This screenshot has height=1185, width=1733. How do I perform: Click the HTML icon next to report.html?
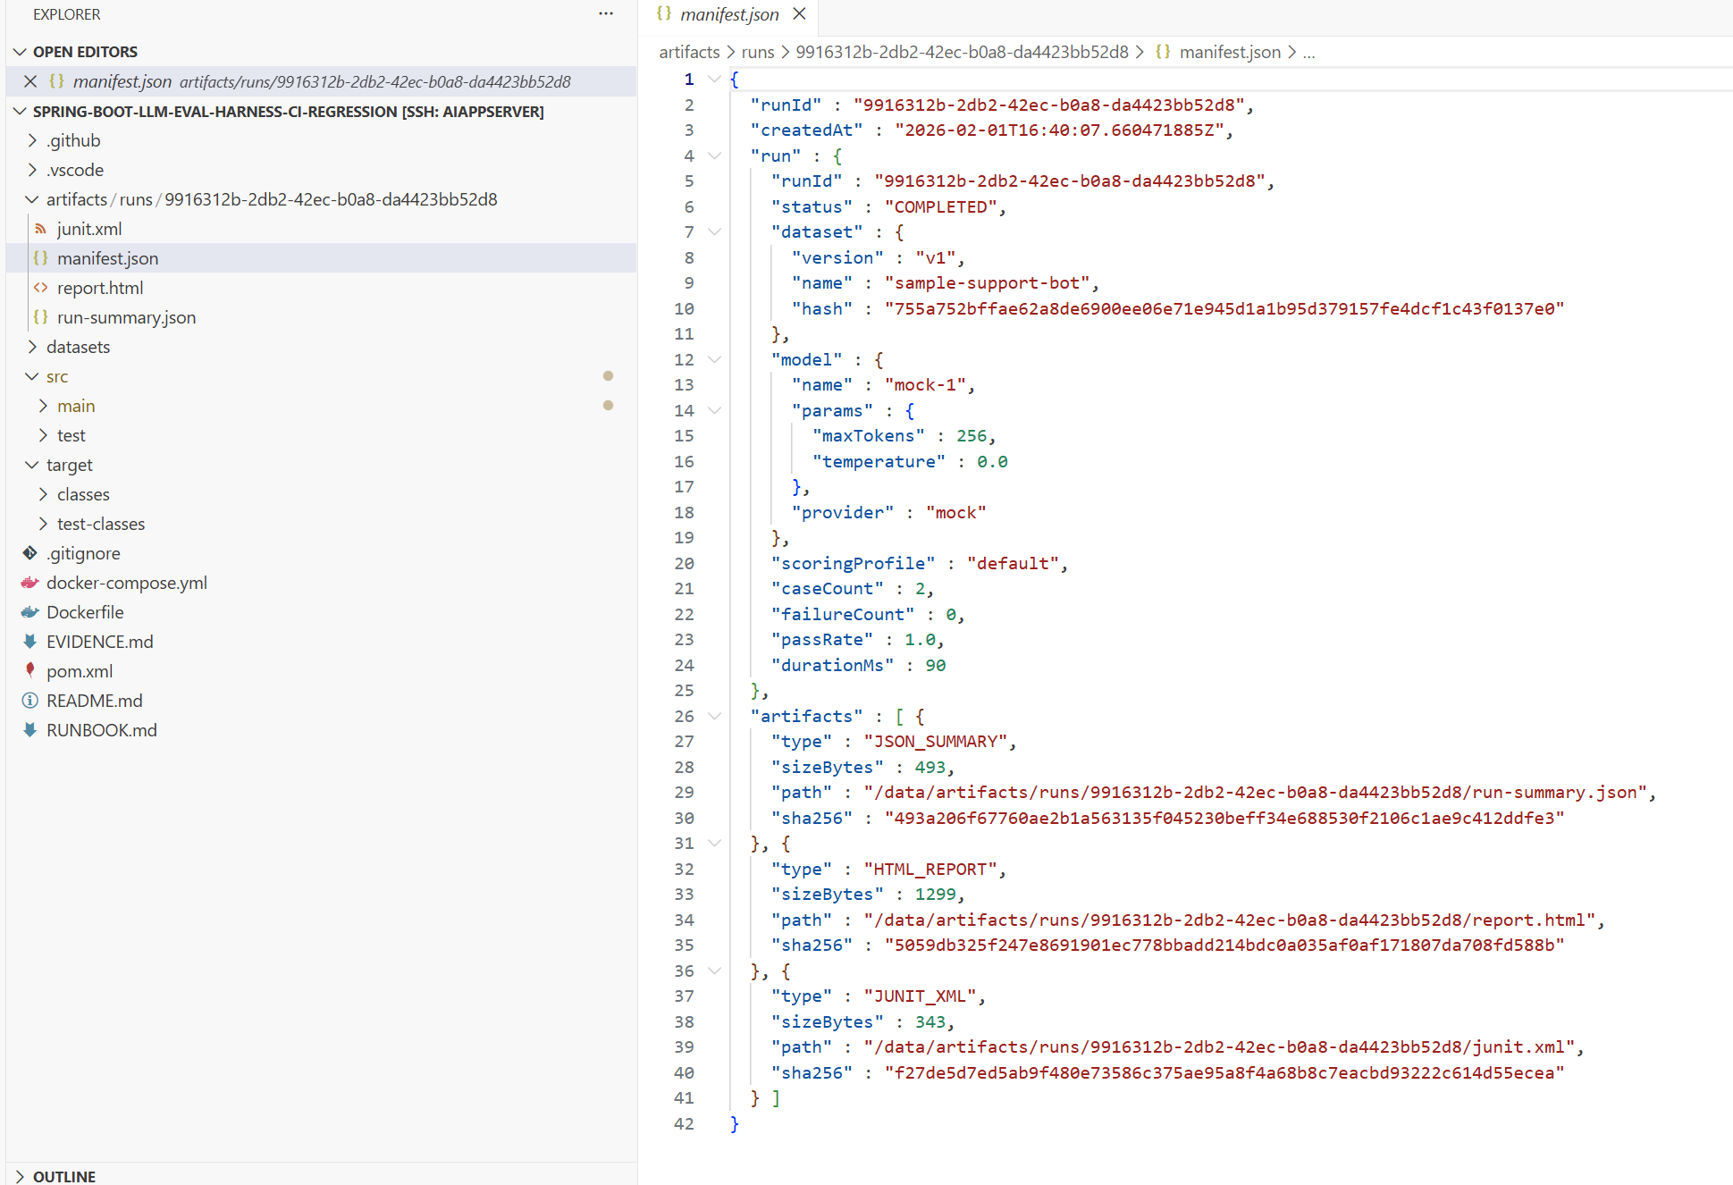41,288
